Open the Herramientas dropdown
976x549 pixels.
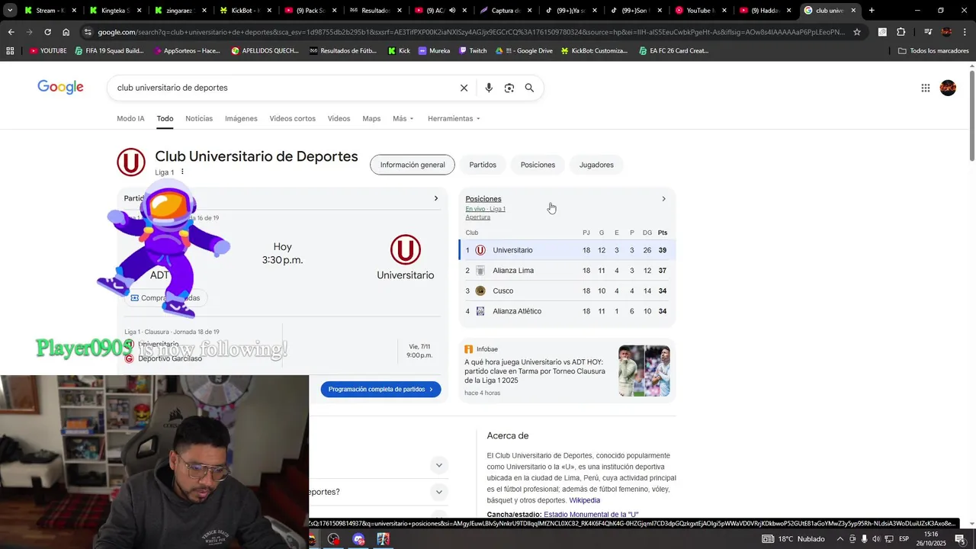point(454,118)
